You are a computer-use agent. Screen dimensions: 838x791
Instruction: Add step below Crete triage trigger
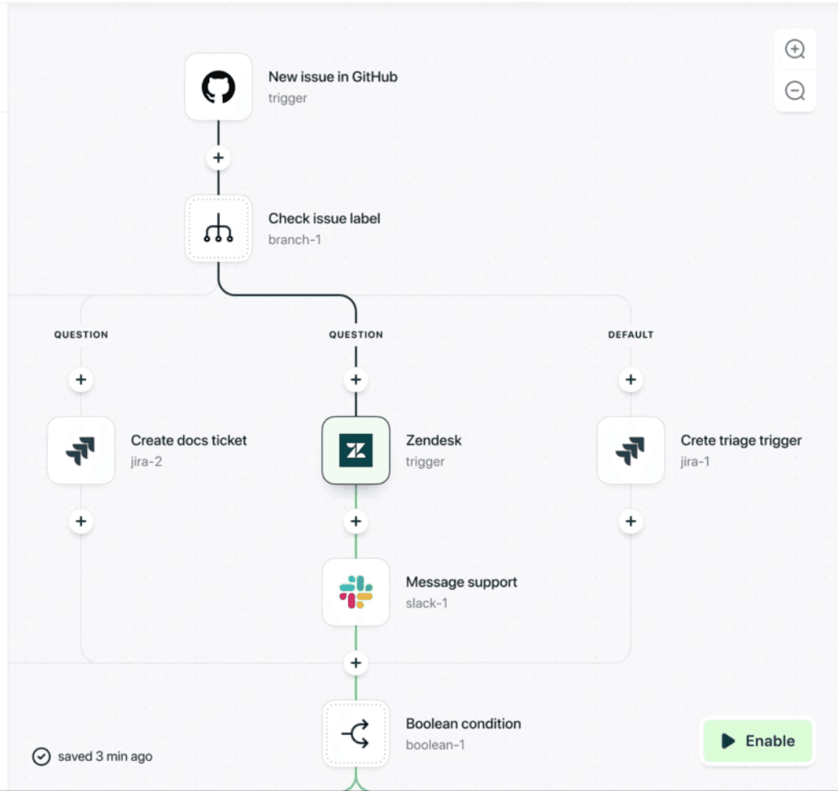631,522
